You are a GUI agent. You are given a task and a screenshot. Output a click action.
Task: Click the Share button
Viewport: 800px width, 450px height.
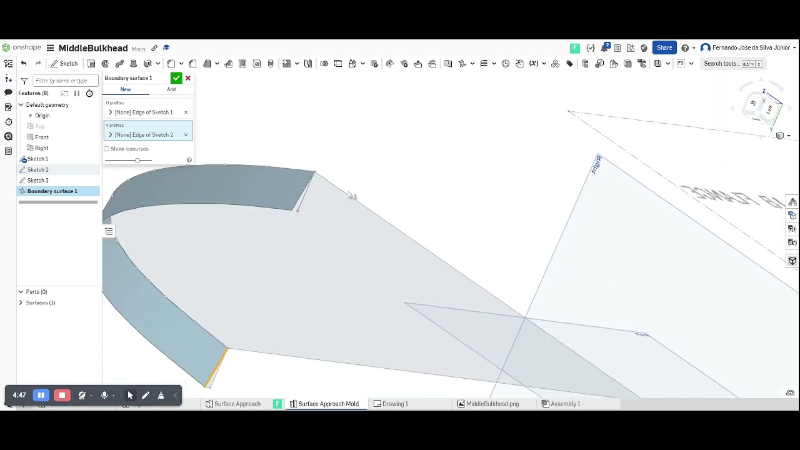(x=664, y=48)
